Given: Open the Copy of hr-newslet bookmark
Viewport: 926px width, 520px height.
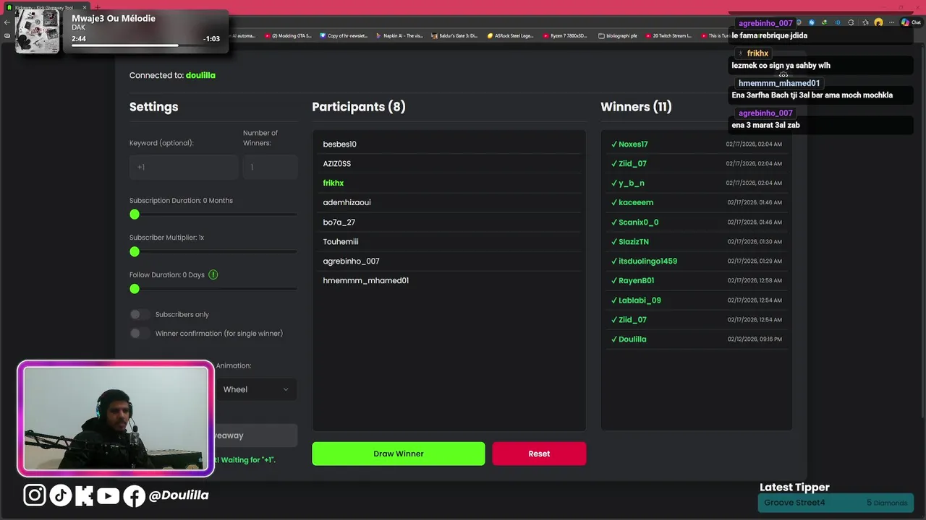Looking at the screenshot, I should tap(344, 35).
